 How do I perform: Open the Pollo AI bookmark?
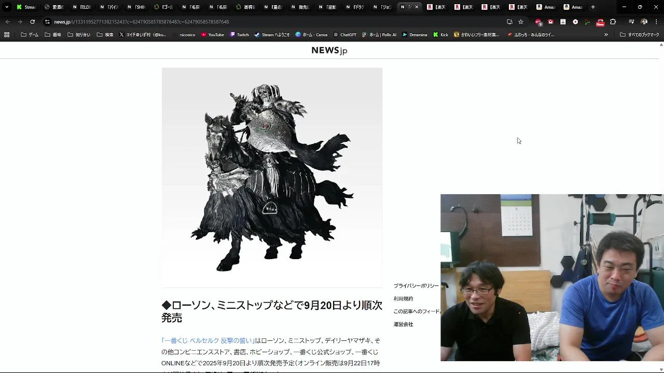pos(379,35)
